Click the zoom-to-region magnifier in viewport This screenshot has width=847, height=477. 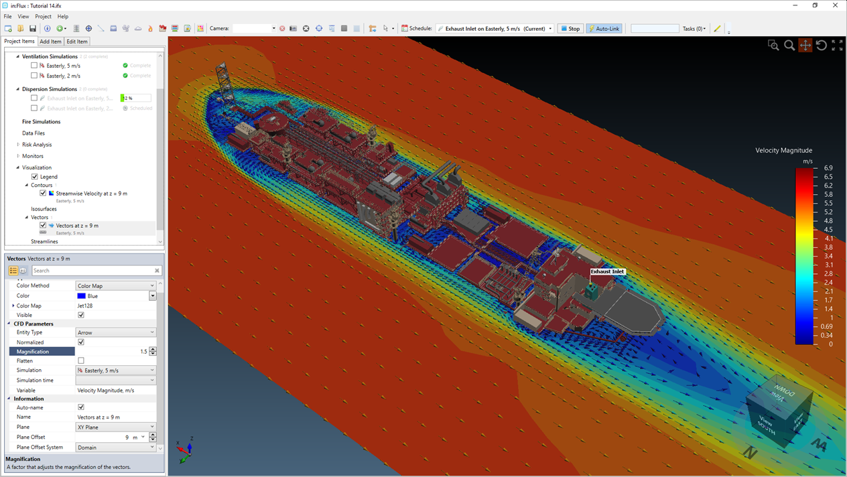pyautogui.click(x=773, y=45)
